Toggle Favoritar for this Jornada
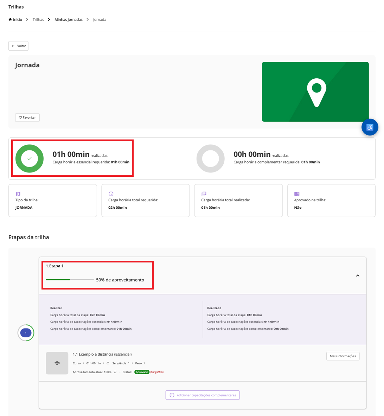Image resolution: width=384 pixels, height=416 pixels. 27,117
